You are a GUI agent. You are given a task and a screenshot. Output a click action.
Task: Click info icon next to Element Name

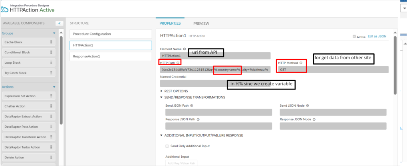tap(185, 49)
